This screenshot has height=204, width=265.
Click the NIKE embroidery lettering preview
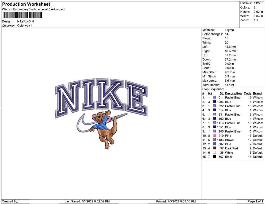click(x=101, y=98)
